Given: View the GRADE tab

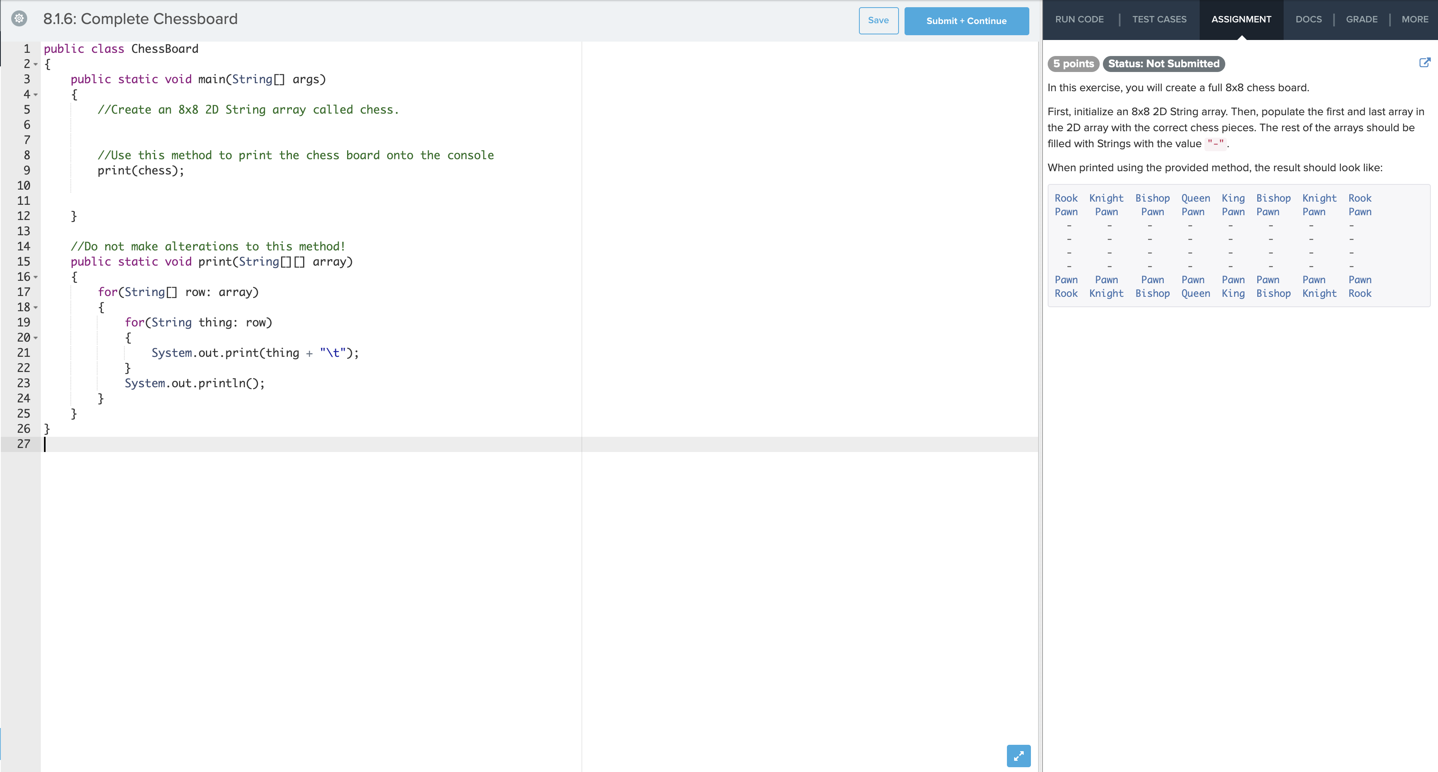Looking at the screenshot, I should pos(1361,20).
